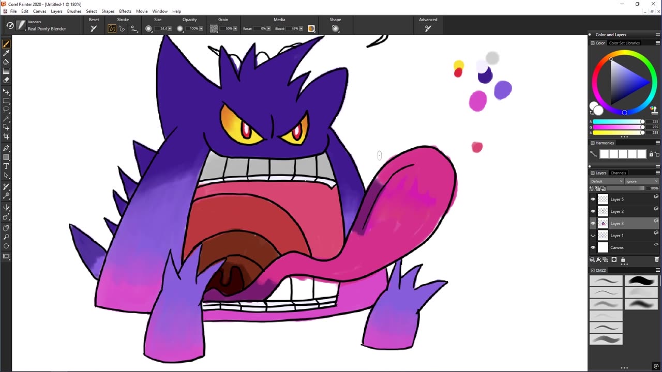The image size is (662, 372).
Task: Open the Default composite method dropdown
Action: (x=607, y=181)
